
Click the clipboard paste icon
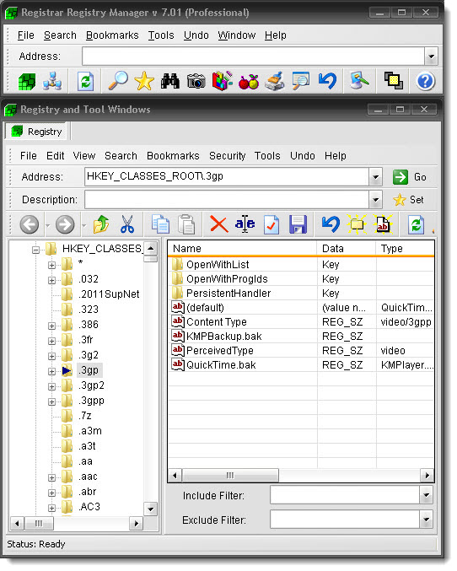point(186,224)
